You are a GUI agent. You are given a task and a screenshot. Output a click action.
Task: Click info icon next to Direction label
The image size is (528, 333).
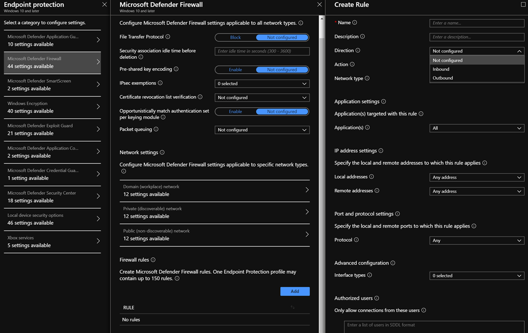click(358, 51)
